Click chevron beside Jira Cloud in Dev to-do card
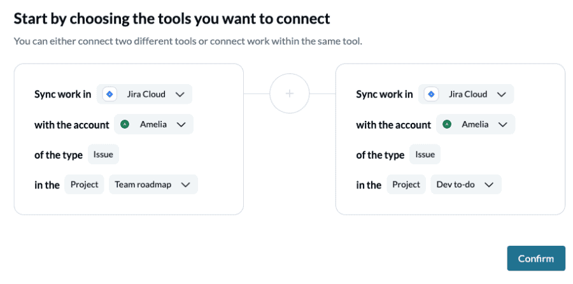The image size is (573, 284). [501, 94]
